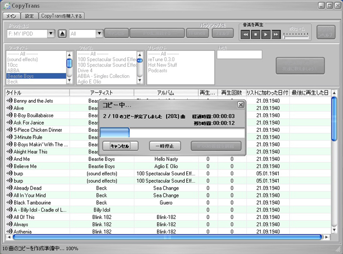Click speaker icon beside Benny and the Jets
This screenshot has width=343, height=254.
coord(9,101)
